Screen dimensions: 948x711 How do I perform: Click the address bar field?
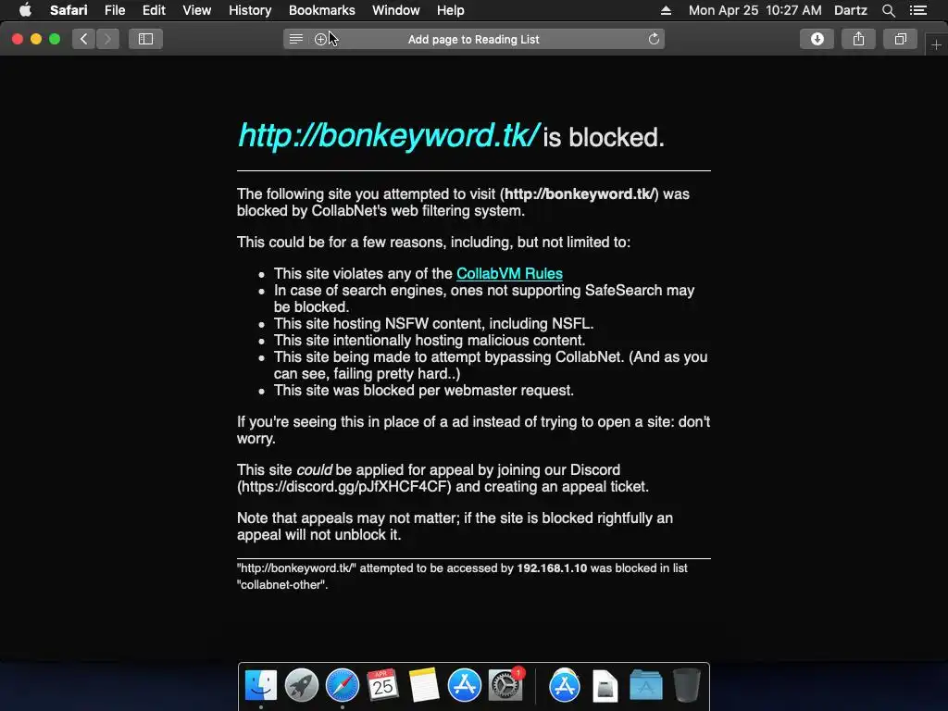(473, 39)
